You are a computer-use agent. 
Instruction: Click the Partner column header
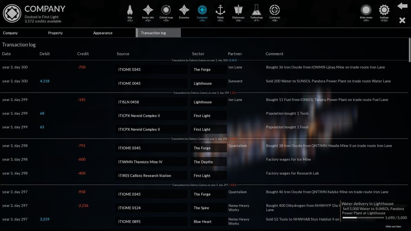235,54
